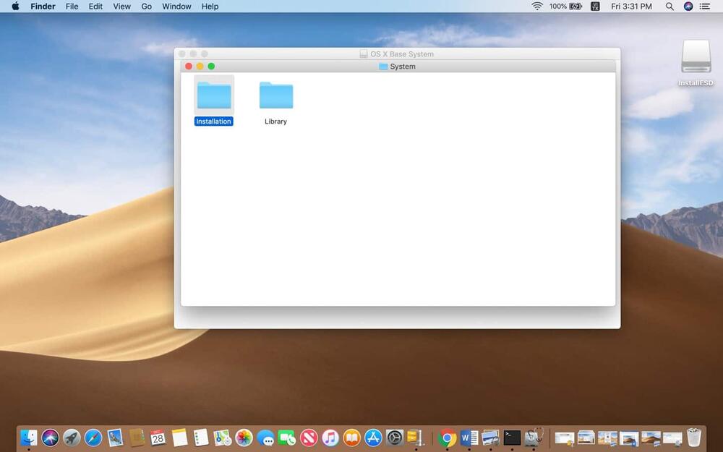Select the Installation folder
The width and height of the screenshot is (723, 452).
[x=214, y=96]
